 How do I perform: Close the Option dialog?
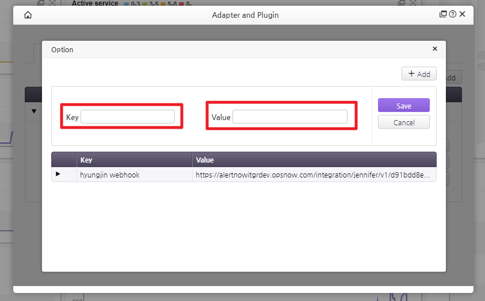[435, 49]
